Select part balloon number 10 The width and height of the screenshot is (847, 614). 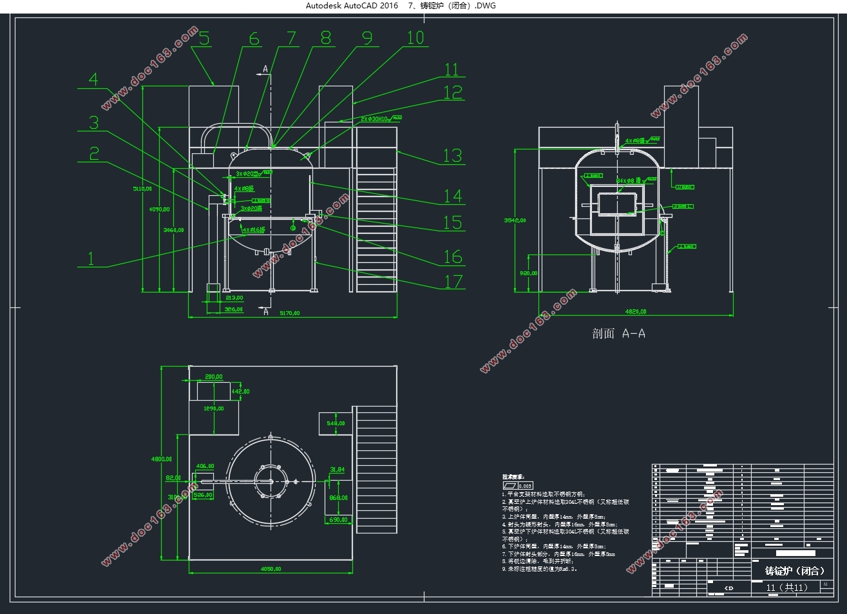[x=415, y=38]
